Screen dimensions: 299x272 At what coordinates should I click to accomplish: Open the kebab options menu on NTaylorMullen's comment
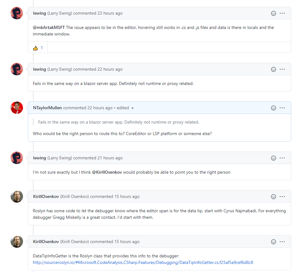(x=282, y=108)
